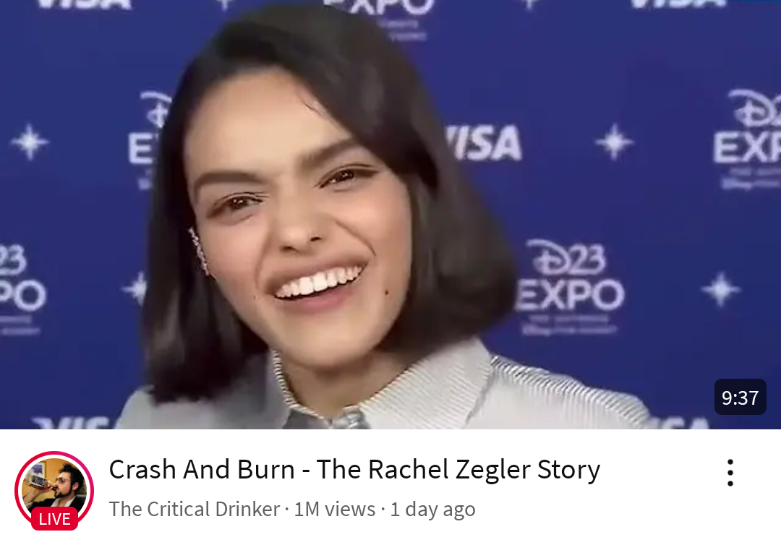
Task: Click The Critical Drinker channel avatar
Action: [54, 490]
